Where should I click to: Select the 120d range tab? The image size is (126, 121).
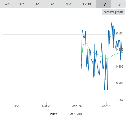87,4
